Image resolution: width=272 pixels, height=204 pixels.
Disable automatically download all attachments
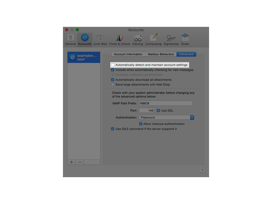tap(113, 80)
